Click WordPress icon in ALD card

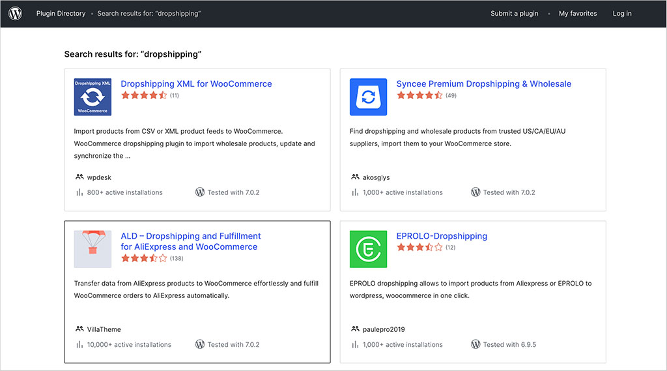(200, 344)
